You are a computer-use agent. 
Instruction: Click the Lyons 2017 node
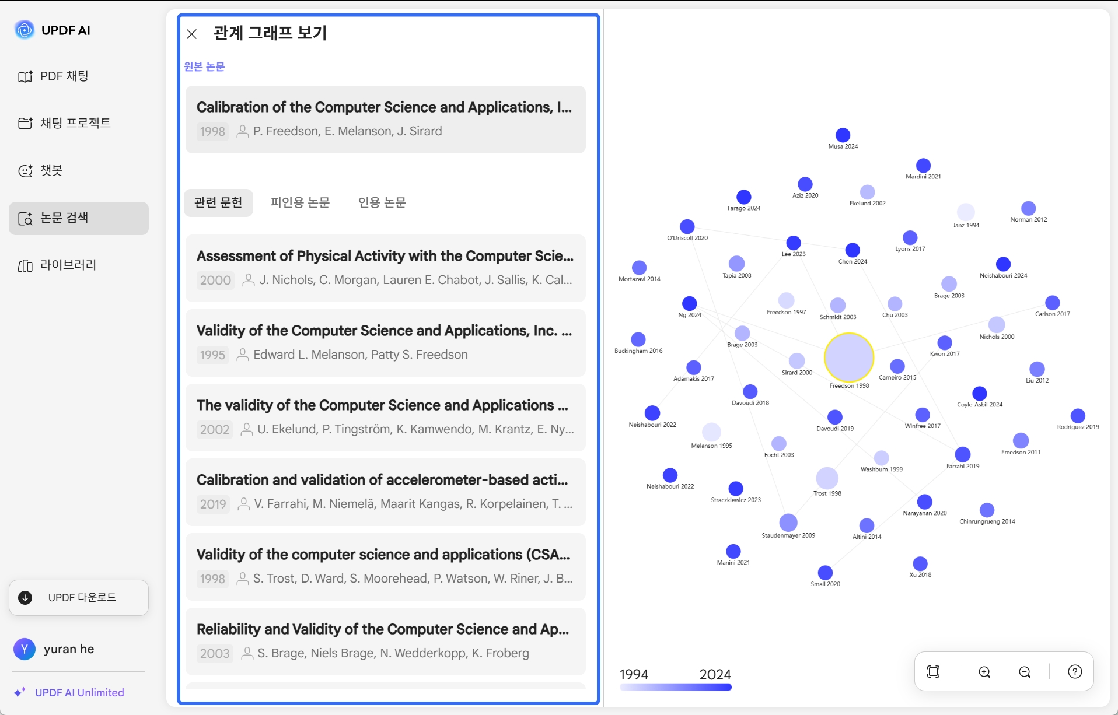pos(910,237)
